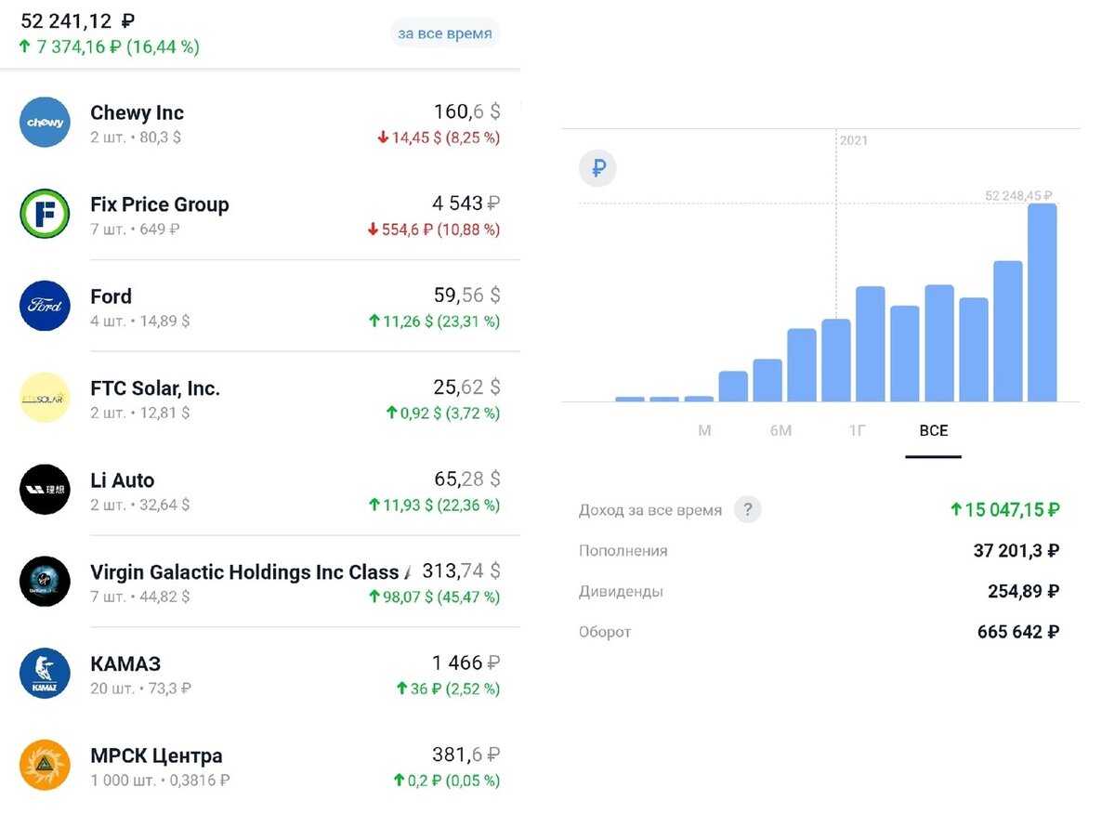
Task: Tap Ford gain 11,26 $ (23,31 %)
Action: pyautogui.click(x=435, y=322)
